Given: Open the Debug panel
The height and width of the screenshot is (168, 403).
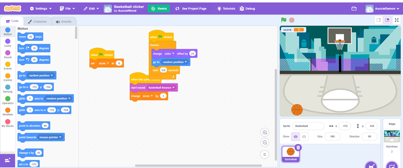Looking at the screenshot, I should [247, 9].
